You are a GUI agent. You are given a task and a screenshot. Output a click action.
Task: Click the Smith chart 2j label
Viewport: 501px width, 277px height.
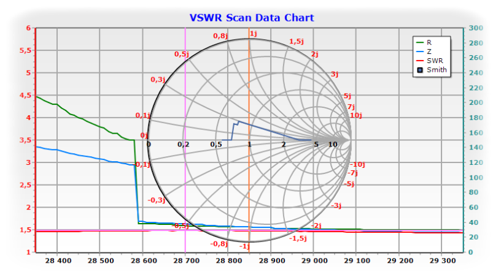pos(315,54)
